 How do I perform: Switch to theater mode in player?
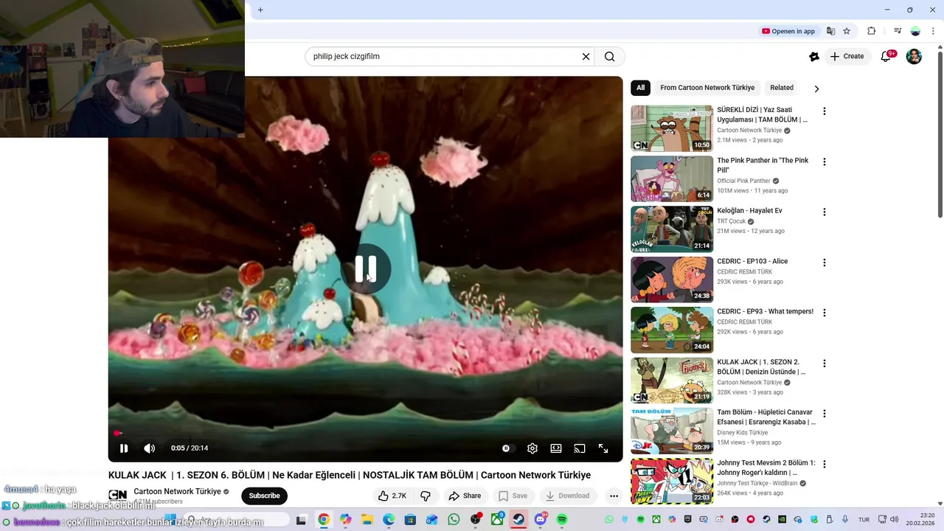pos(556,448)
